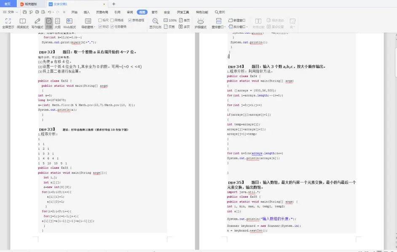
Task: Click the plus icon to add new tab
Action: [114, 4]
